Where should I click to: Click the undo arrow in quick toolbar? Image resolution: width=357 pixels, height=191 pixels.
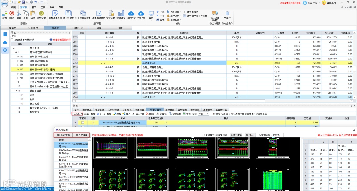point(35,2)
